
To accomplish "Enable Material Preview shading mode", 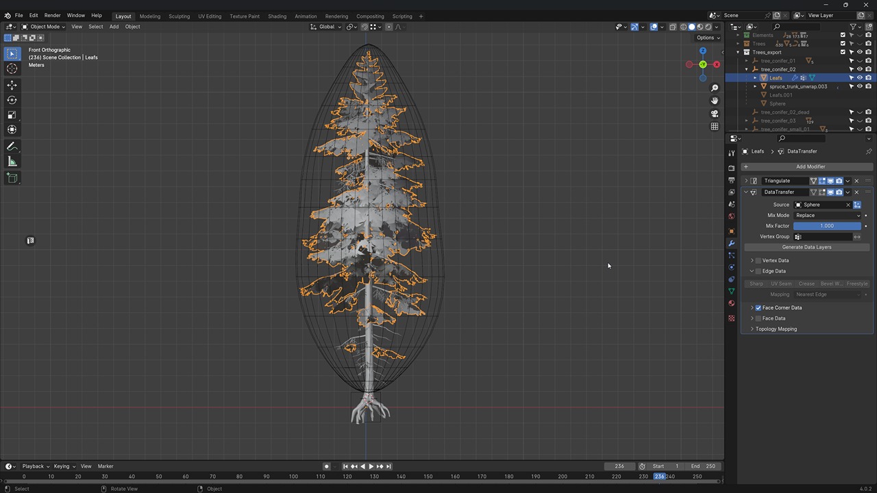I will click(x=698, y=27).
